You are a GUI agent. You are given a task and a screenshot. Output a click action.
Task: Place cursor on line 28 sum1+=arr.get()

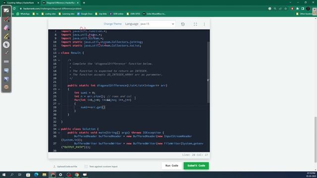[93, 107]
